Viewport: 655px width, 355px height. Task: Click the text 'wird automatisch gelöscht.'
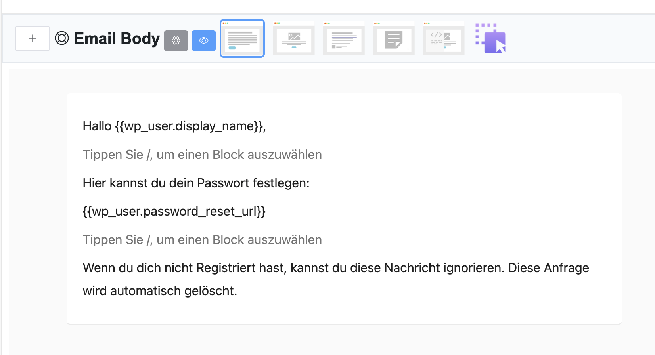pos(160,291)
